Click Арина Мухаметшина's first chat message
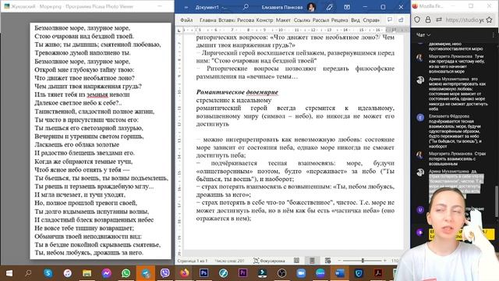The width and height of the screenshot is (499, 281). (x=458, y=94)
